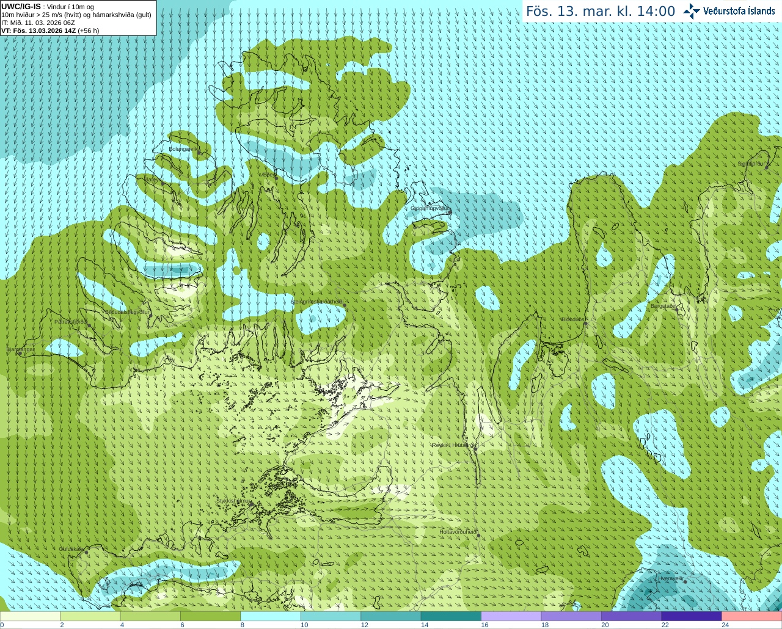Viewport: 782px width, 629px height.
Task: Click the 'UWC/IG-IS' model title text
Action: (x=21, y=7)
